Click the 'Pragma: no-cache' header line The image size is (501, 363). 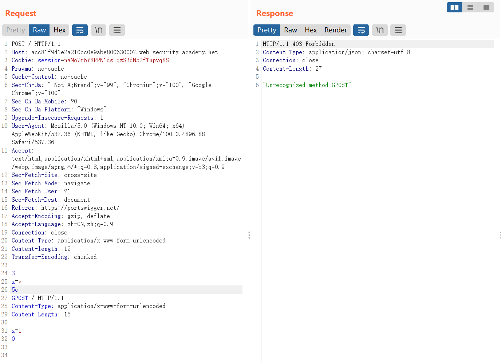click(38, 69)
